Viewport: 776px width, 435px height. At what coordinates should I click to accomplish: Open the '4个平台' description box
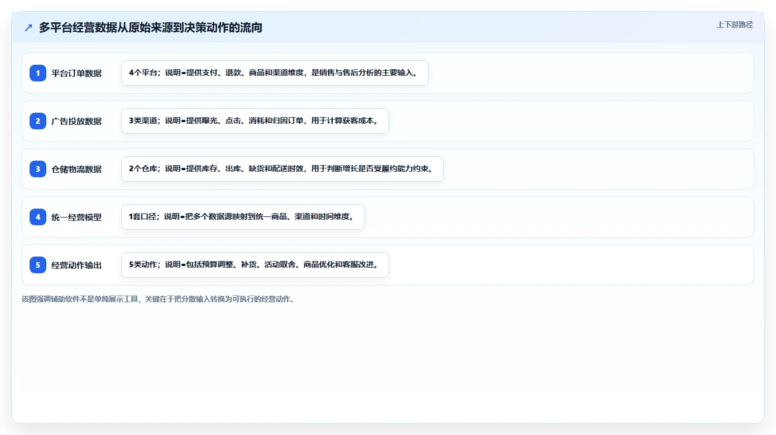coord(275,73)
